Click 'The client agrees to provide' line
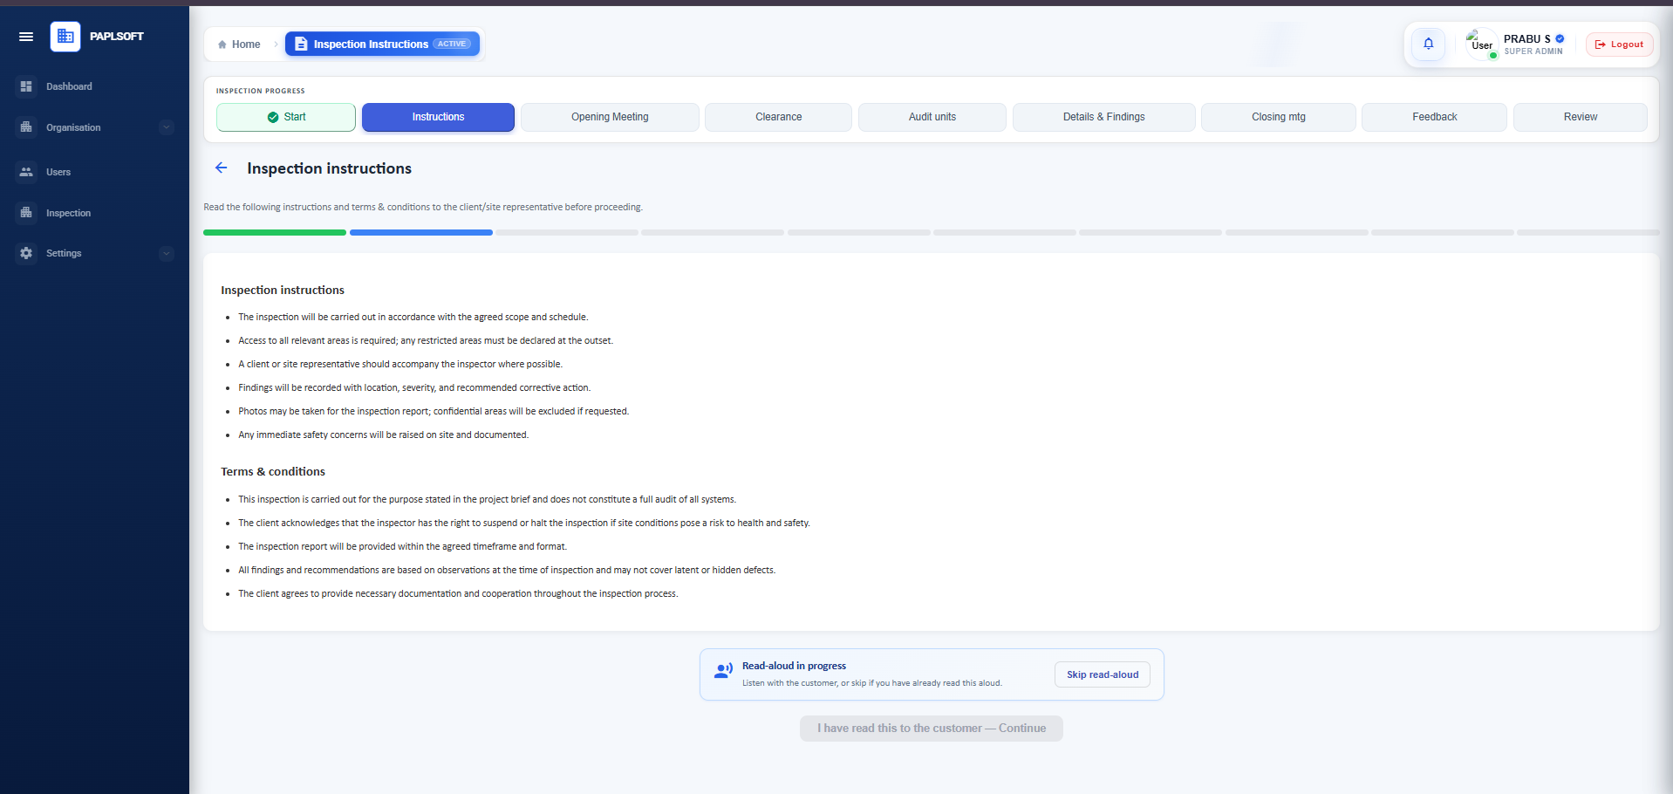Viewport: 1673px width, 794px height. 458,593
